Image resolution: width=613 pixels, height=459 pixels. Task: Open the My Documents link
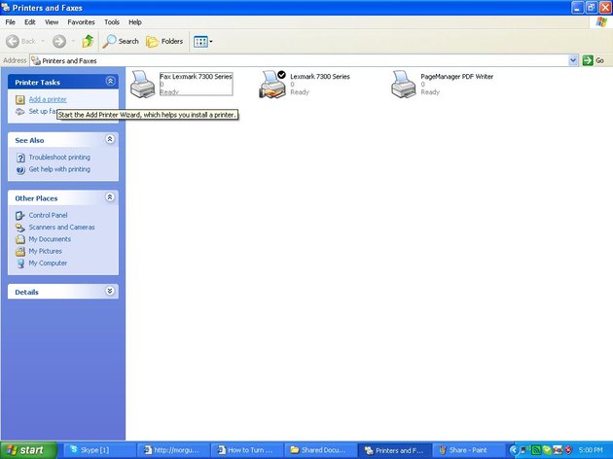[50, 239]
